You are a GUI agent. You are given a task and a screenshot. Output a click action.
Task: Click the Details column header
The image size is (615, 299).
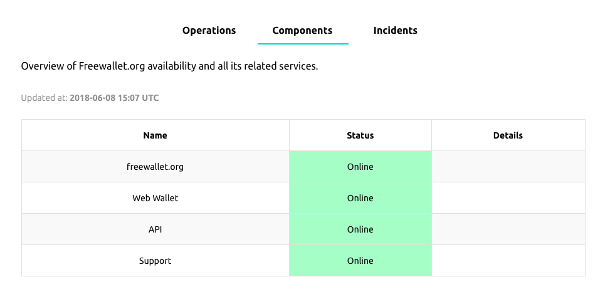tap(508, 135)
